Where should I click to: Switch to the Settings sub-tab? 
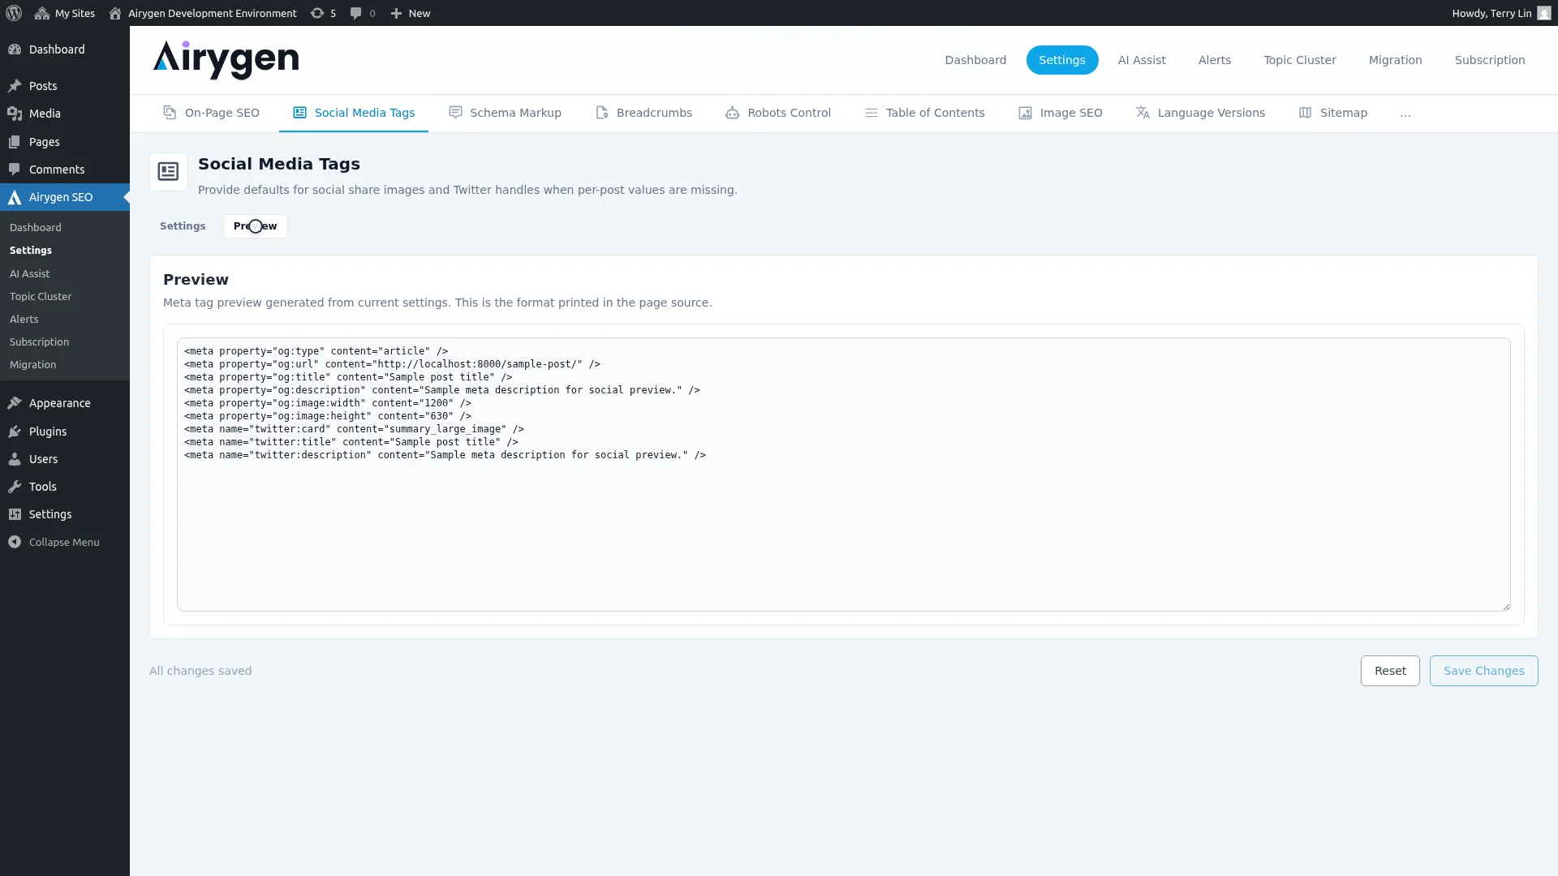tap(183, 226)
